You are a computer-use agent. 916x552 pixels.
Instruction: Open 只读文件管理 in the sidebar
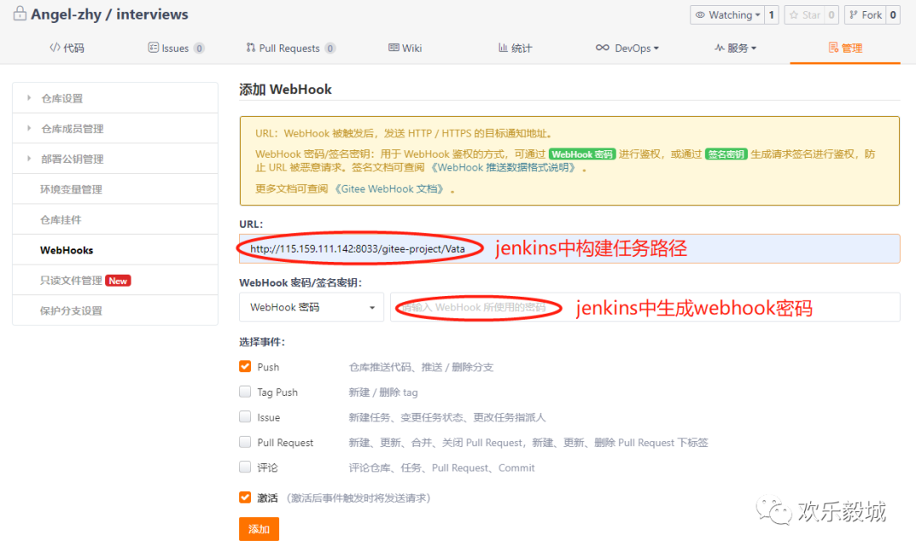tap(115, 281)
